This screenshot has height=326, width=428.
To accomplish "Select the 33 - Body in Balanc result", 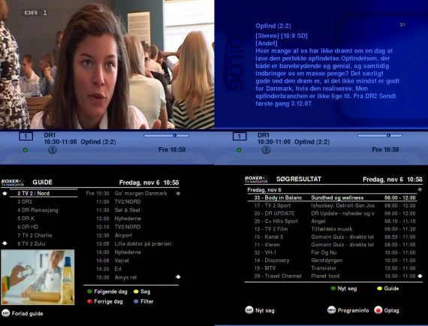I will (x=332, y=198).
